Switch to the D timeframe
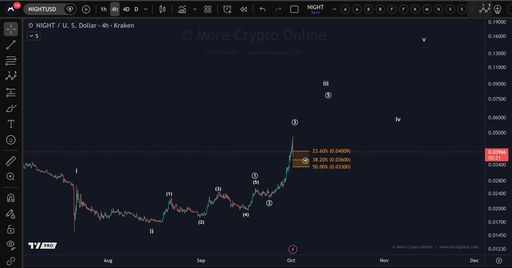Viewport: 512px width, 268px height. tap(137, 9)
